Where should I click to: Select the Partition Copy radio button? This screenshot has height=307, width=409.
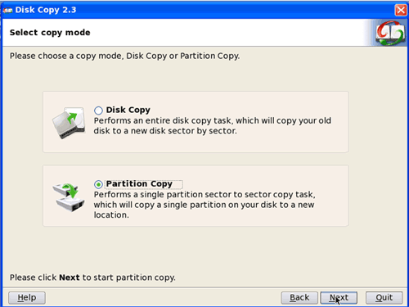tap(98, 184)
